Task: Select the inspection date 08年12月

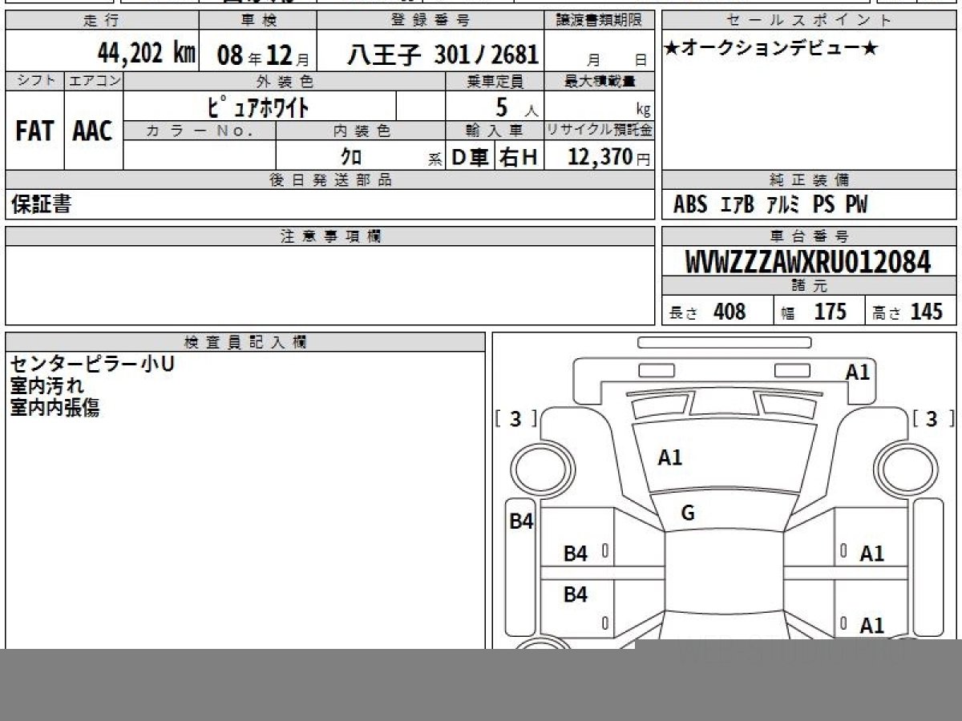Action: (x=264, y=54)
